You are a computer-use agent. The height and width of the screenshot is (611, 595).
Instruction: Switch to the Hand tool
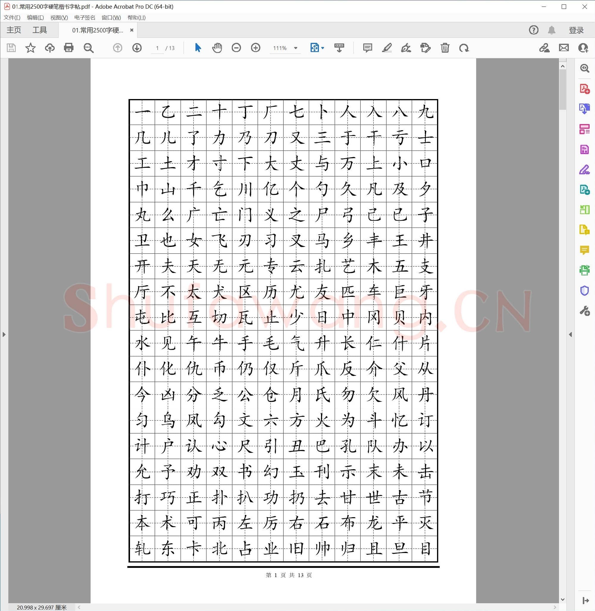[x=217, y=48]
